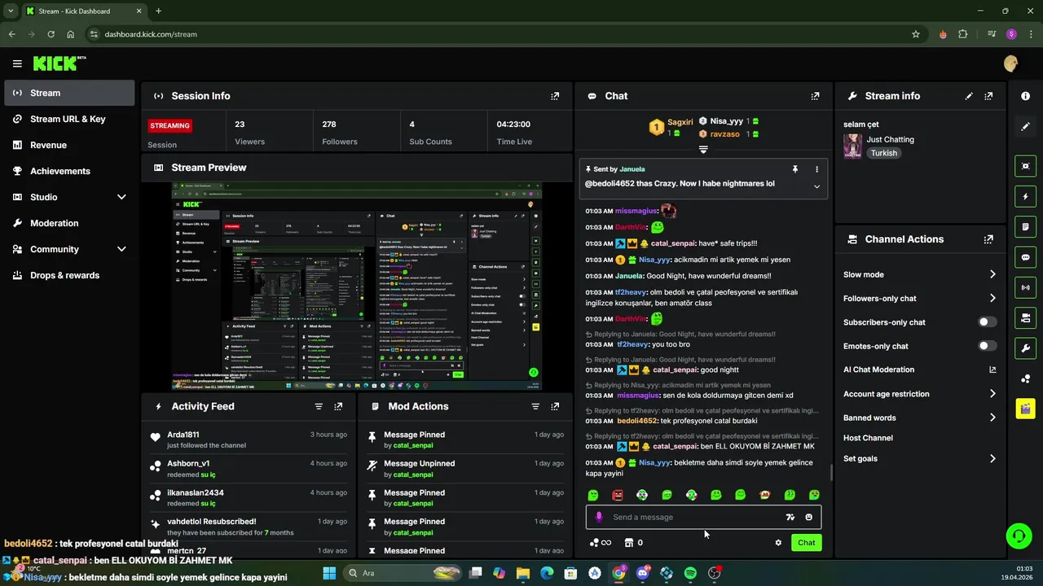The width and height of the screenshot is (1043, 586).
Task: Click username catal_senpai in first Mod Actions row
Action: pos(412,445)
